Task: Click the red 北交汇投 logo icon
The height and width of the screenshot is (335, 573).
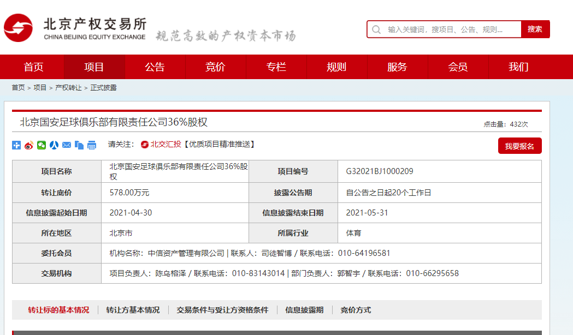Action: point(145,145)
